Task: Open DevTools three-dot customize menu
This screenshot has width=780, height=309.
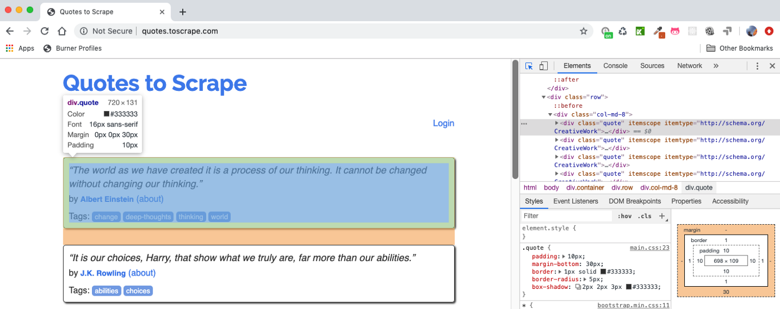Action: [757, 66]
